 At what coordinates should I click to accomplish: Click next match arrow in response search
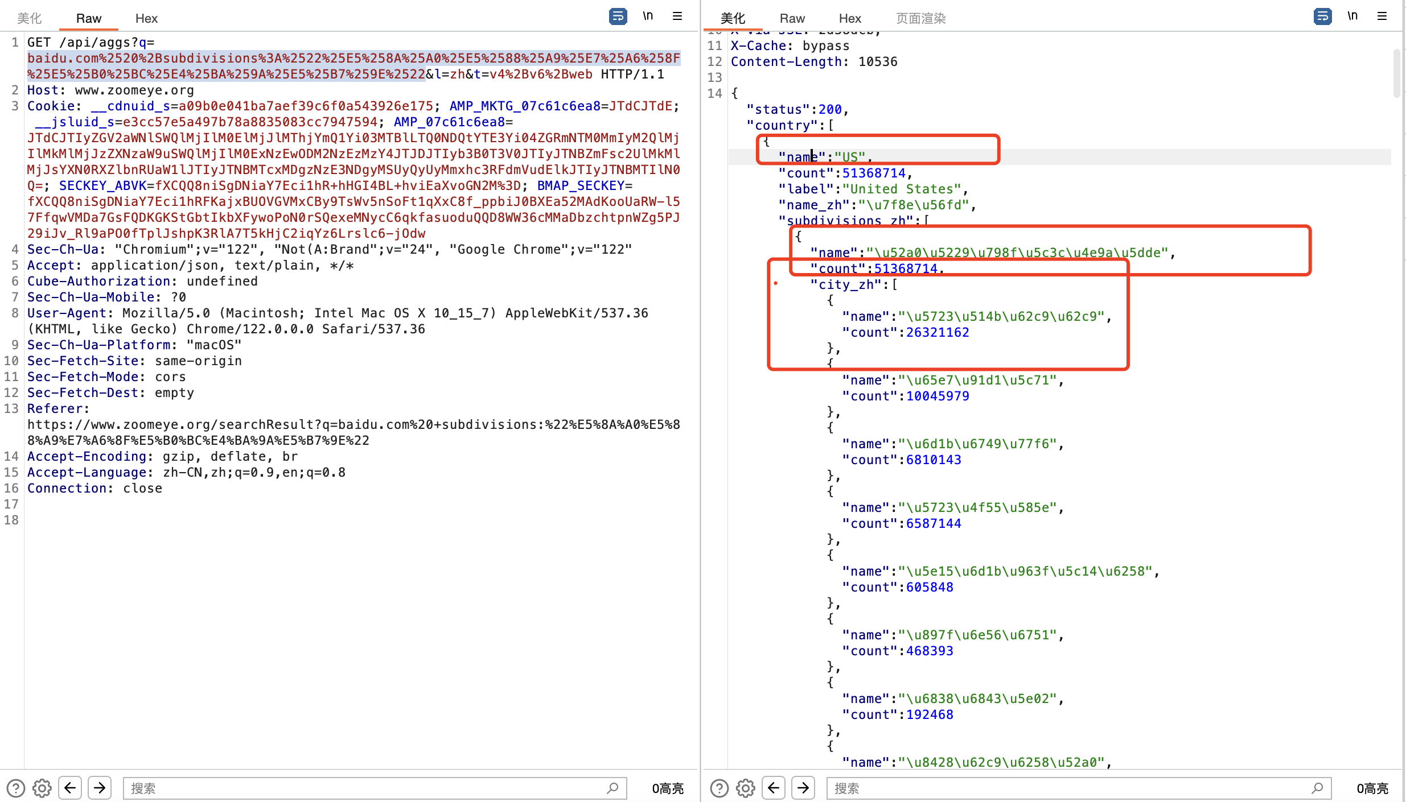pyautogui.click(x=803, y=788)
